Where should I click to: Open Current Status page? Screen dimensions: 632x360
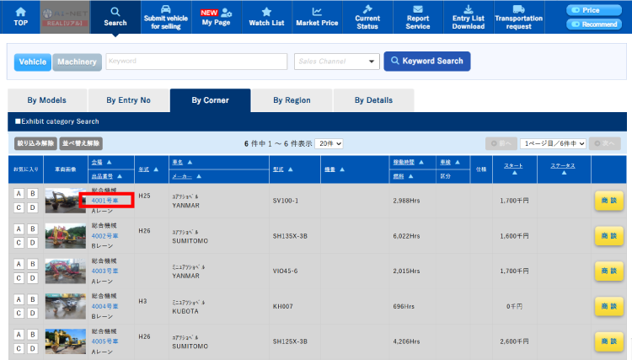click(x=367, y=17)
